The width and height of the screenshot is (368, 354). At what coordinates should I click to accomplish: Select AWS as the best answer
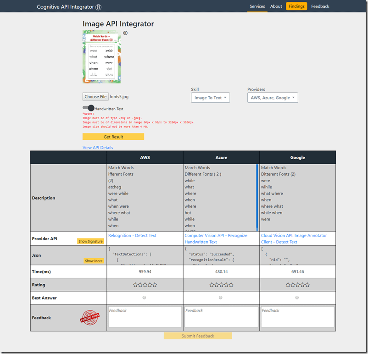145,298
